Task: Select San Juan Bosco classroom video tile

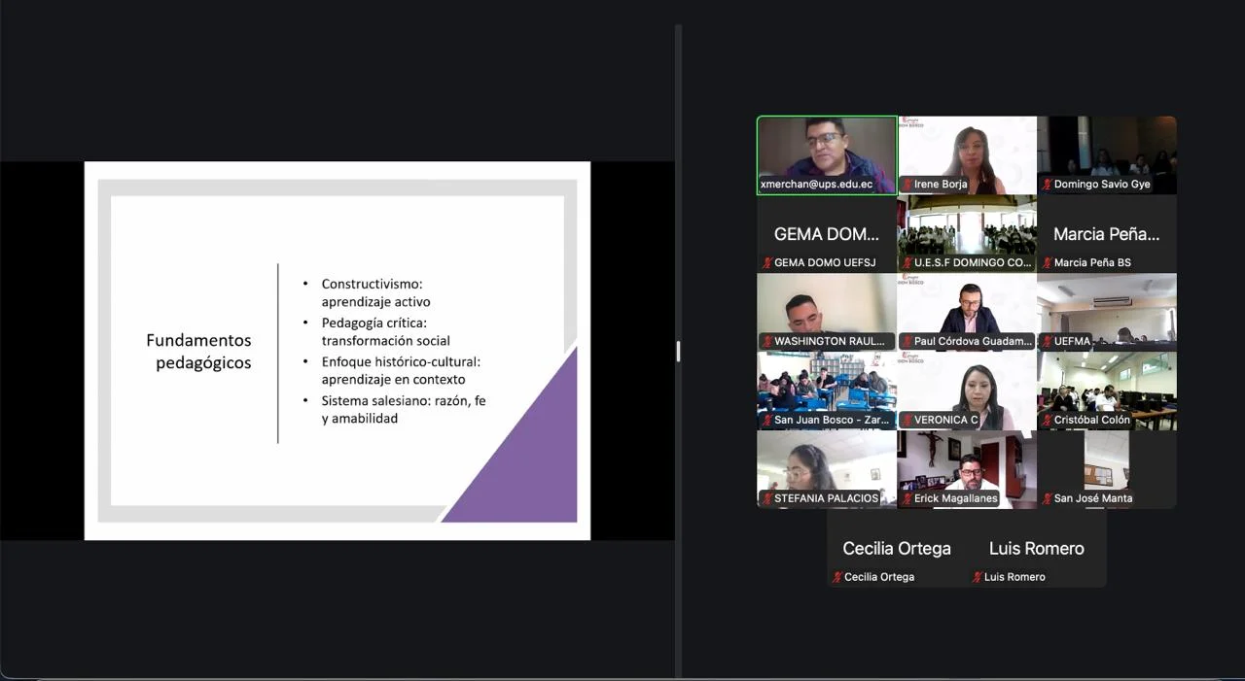Action: tap(827, 386)
